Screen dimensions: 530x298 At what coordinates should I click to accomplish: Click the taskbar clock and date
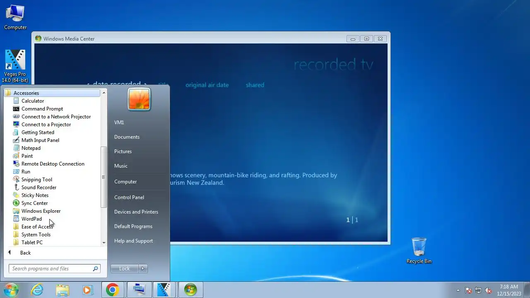(x=509, y=290)
